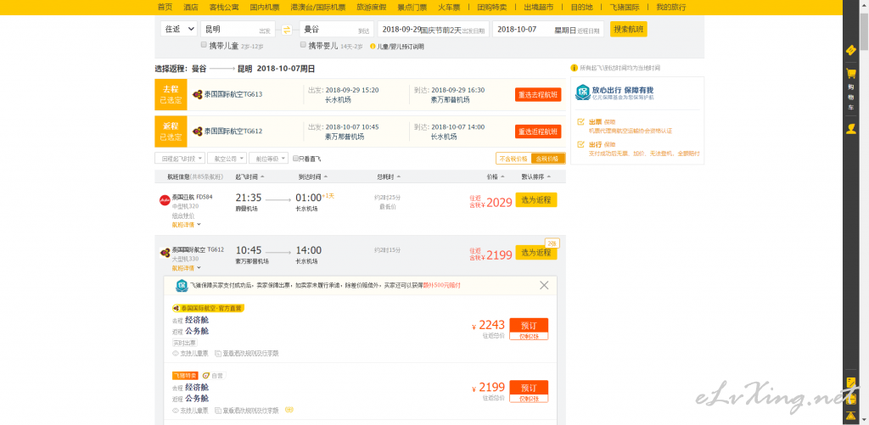Click the 出行 保障 checkmark icon
869x425 pixels.
coord(580,144)
